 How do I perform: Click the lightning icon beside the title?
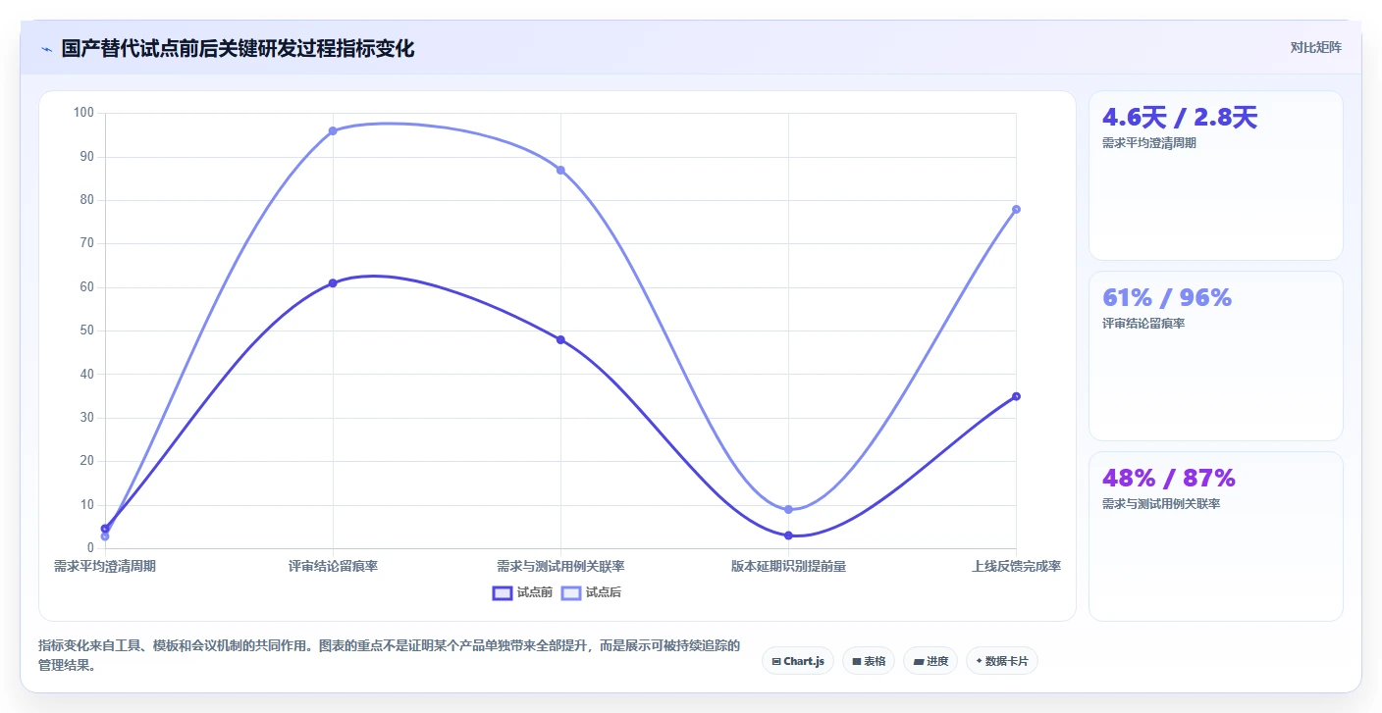click(x=46, y=49)
